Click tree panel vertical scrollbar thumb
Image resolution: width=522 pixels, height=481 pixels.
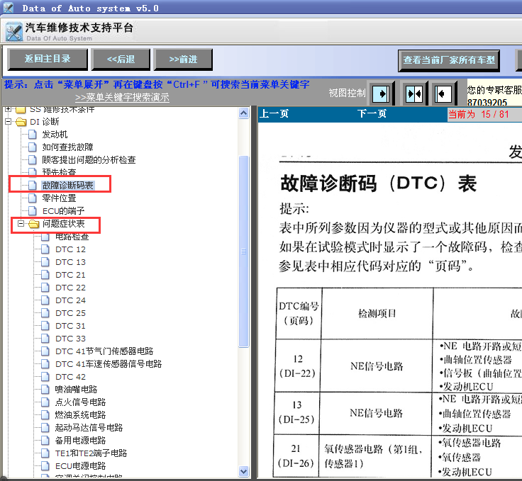pyautogui.click(x=244, y=251)
